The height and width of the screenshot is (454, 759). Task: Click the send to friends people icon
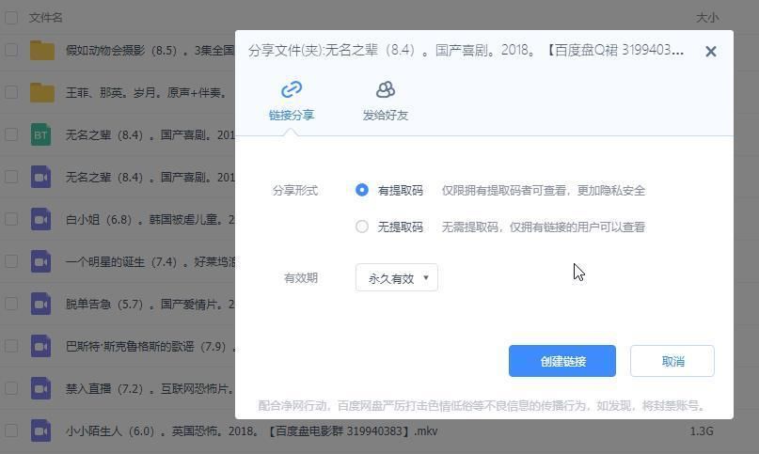386,89
